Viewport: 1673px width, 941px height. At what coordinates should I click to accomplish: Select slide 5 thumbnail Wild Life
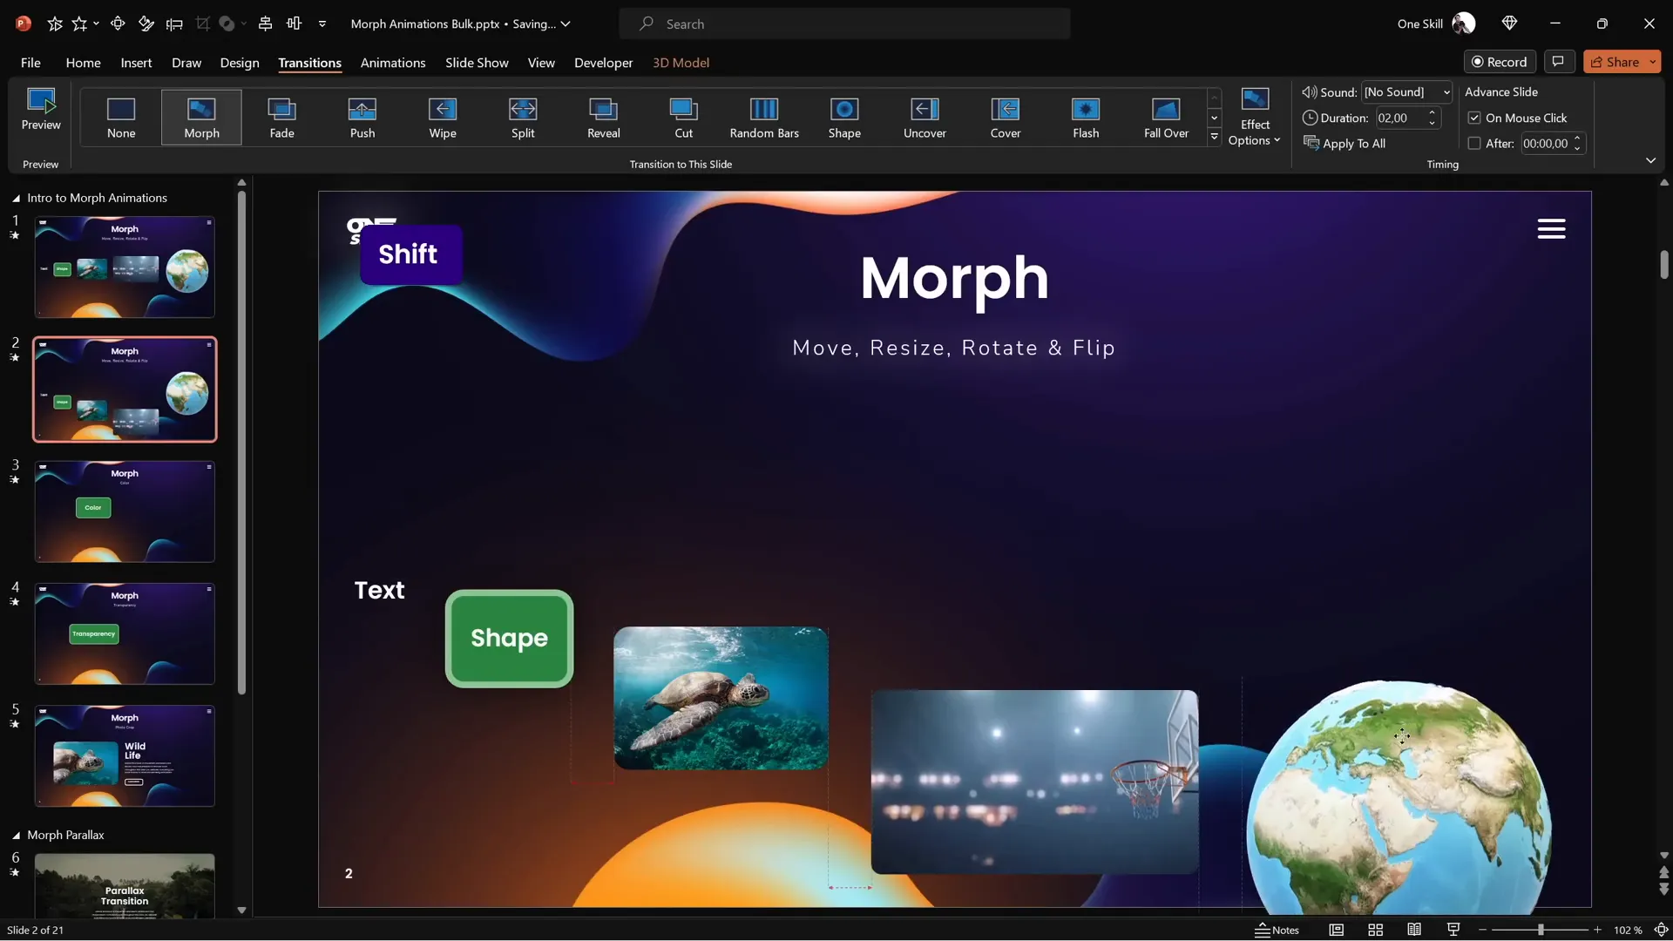pos(125,755)
